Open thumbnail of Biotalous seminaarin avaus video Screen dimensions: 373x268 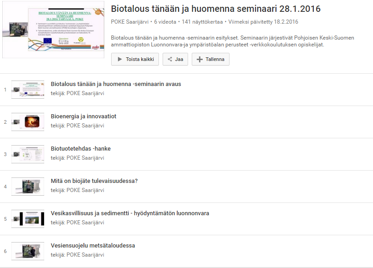(28, 90)
